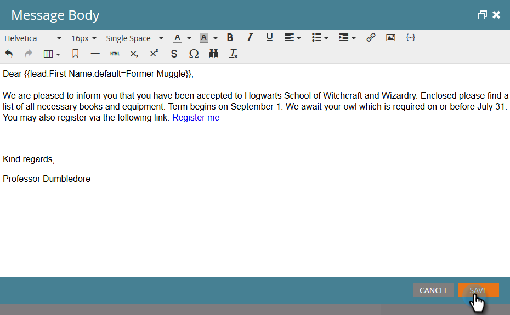Image resolution: width=510 pixels, height=315 pixels.
Task: Open the HTML source editor
Action: coord(115,54)
